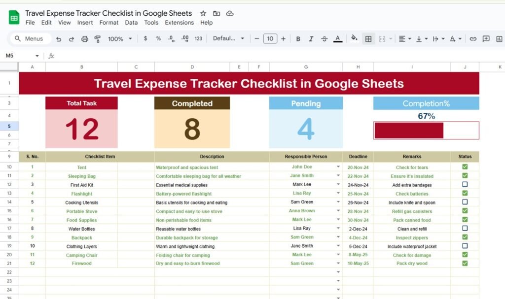Toggle italic formatting
Image resolution: width=505 pixels, height=299 pixels.
[x=311, y=38]
